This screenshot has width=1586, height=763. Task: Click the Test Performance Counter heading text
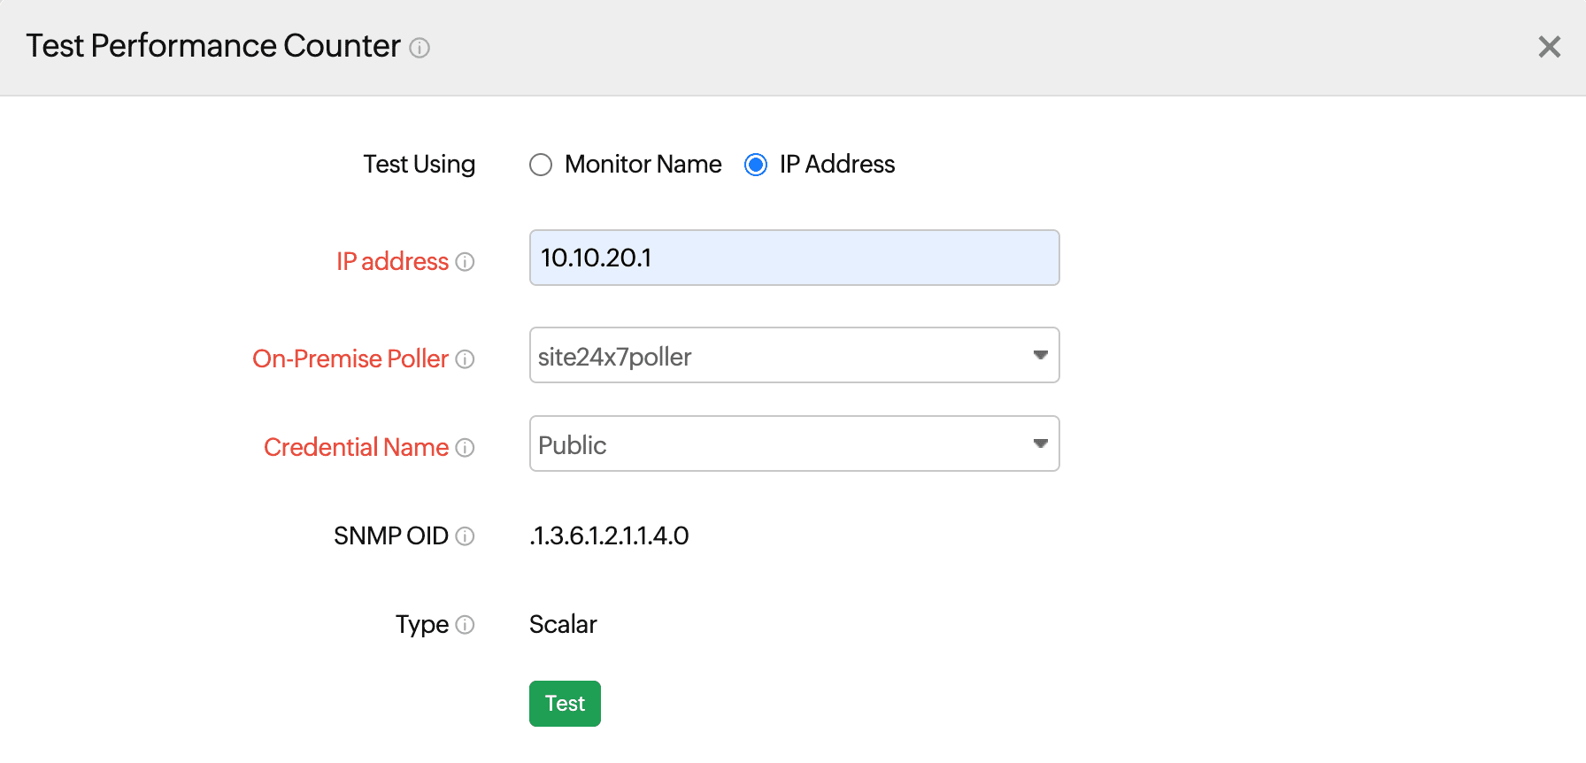tap(213, 46)
